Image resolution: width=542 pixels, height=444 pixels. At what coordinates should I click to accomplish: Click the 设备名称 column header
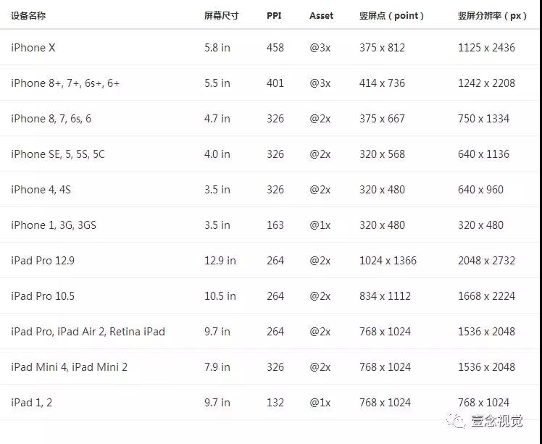click(28, 15)
